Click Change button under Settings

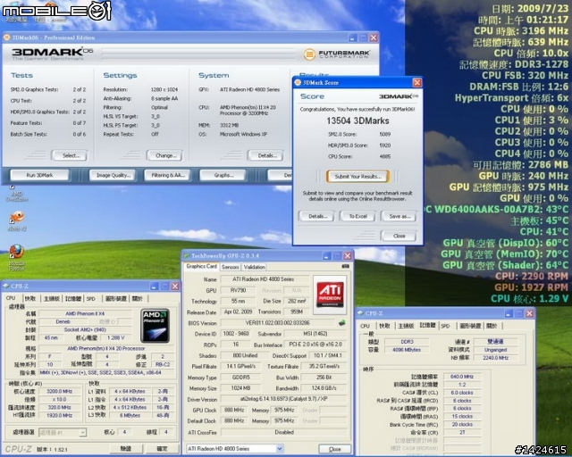(165, 155)
